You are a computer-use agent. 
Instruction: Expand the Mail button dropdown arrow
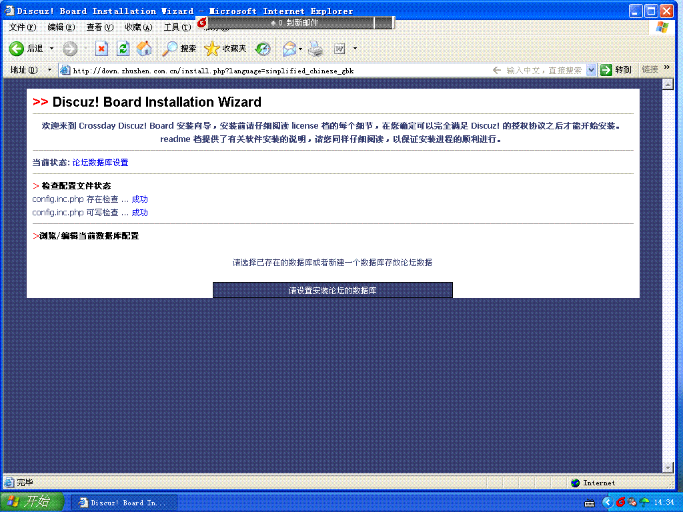[x=301, y=48]
